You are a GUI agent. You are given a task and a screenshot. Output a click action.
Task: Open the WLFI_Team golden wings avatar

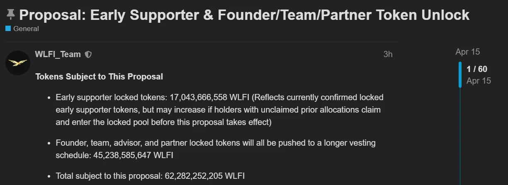coord(17,62)
